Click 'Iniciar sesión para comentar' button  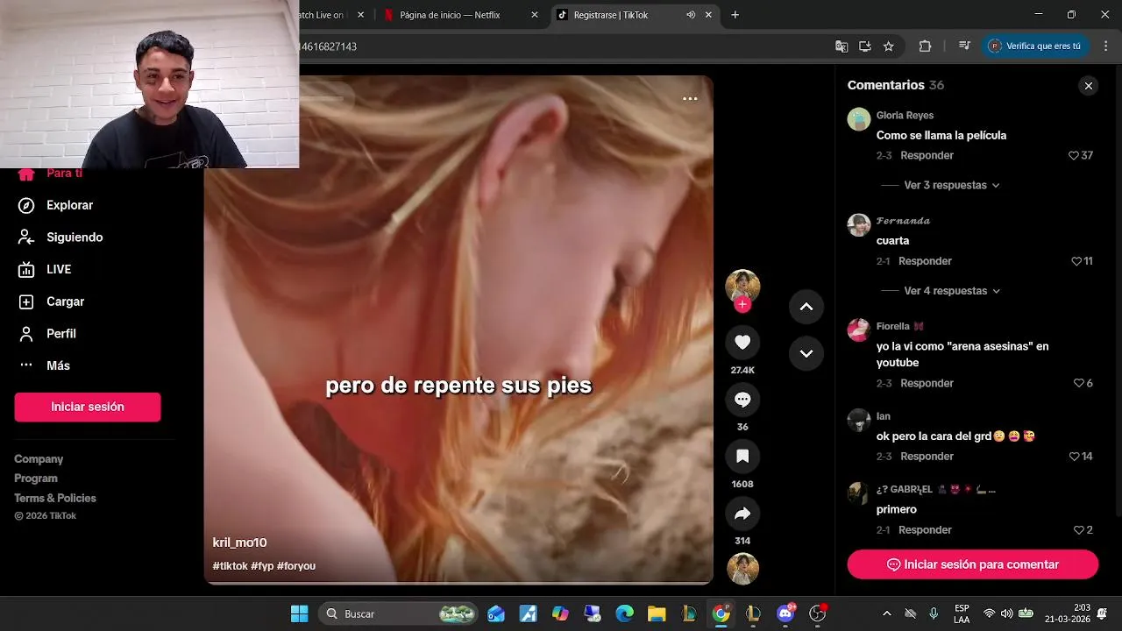[x=972, y=564]
